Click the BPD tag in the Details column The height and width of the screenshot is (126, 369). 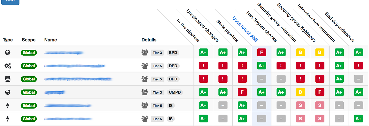coord(173,52)
